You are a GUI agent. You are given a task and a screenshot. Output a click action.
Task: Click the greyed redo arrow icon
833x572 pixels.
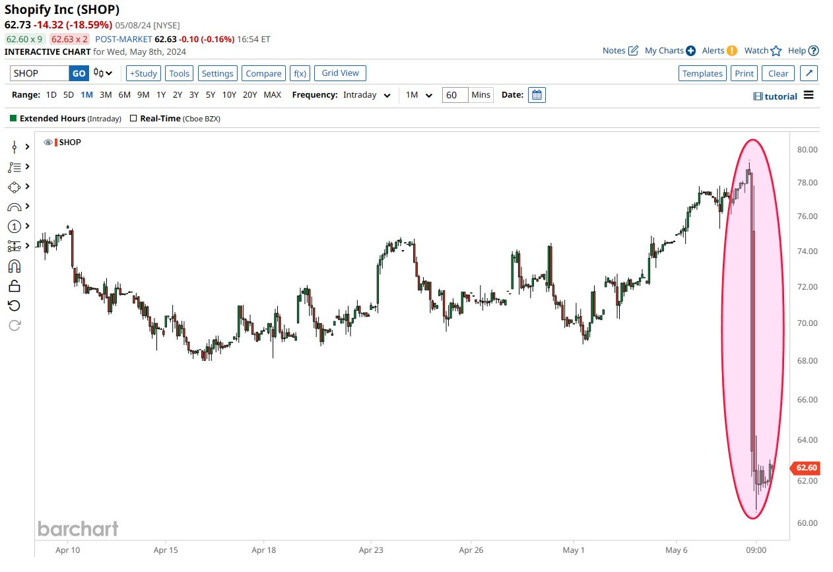point(15,325)
